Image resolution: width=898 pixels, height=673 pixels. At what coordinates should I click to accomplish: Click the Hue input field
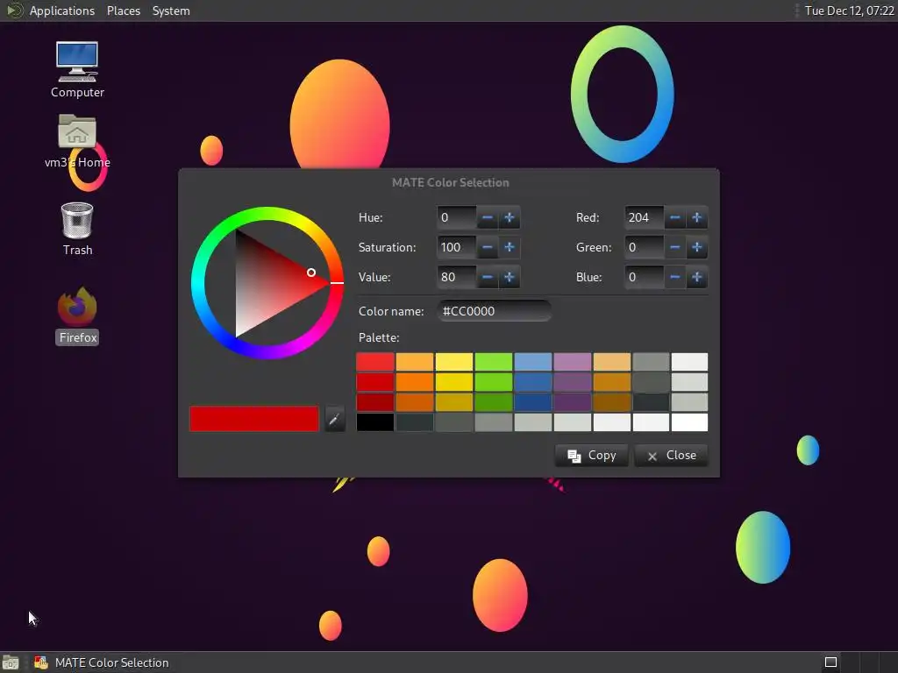coord(456,218)
